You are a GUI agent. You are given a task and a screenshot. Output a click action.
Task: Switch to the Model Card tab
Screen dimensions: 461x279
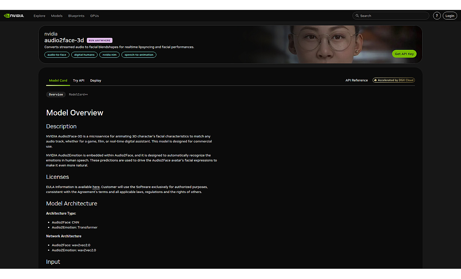pos(58,80)
